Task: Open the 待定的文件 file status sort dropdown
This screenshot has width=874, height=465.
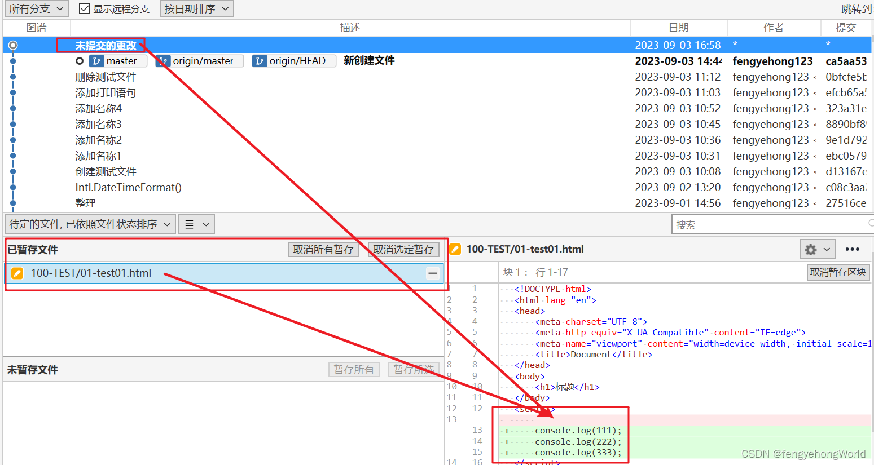Action: [90, 224]
